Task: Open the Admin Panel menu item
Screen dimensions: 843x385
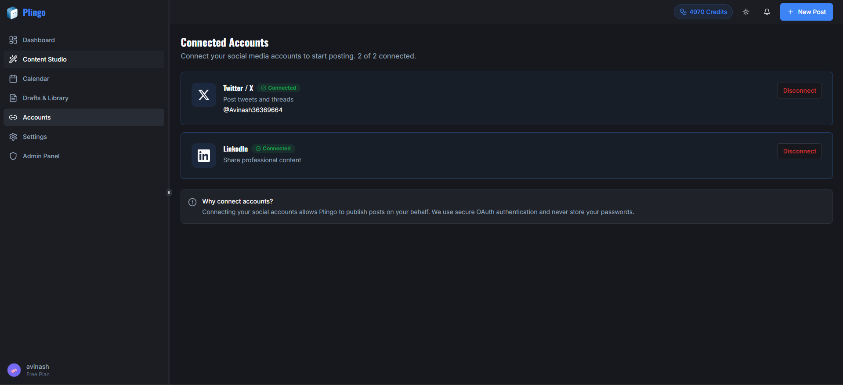Action: point(84,156)
